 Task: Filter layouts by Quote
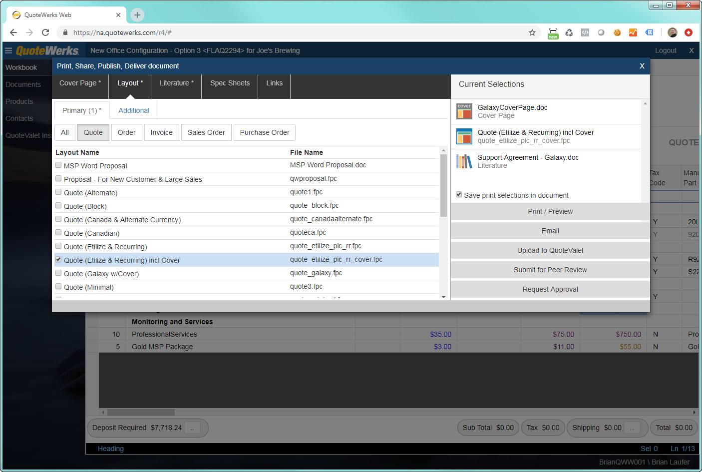(93, 132)
